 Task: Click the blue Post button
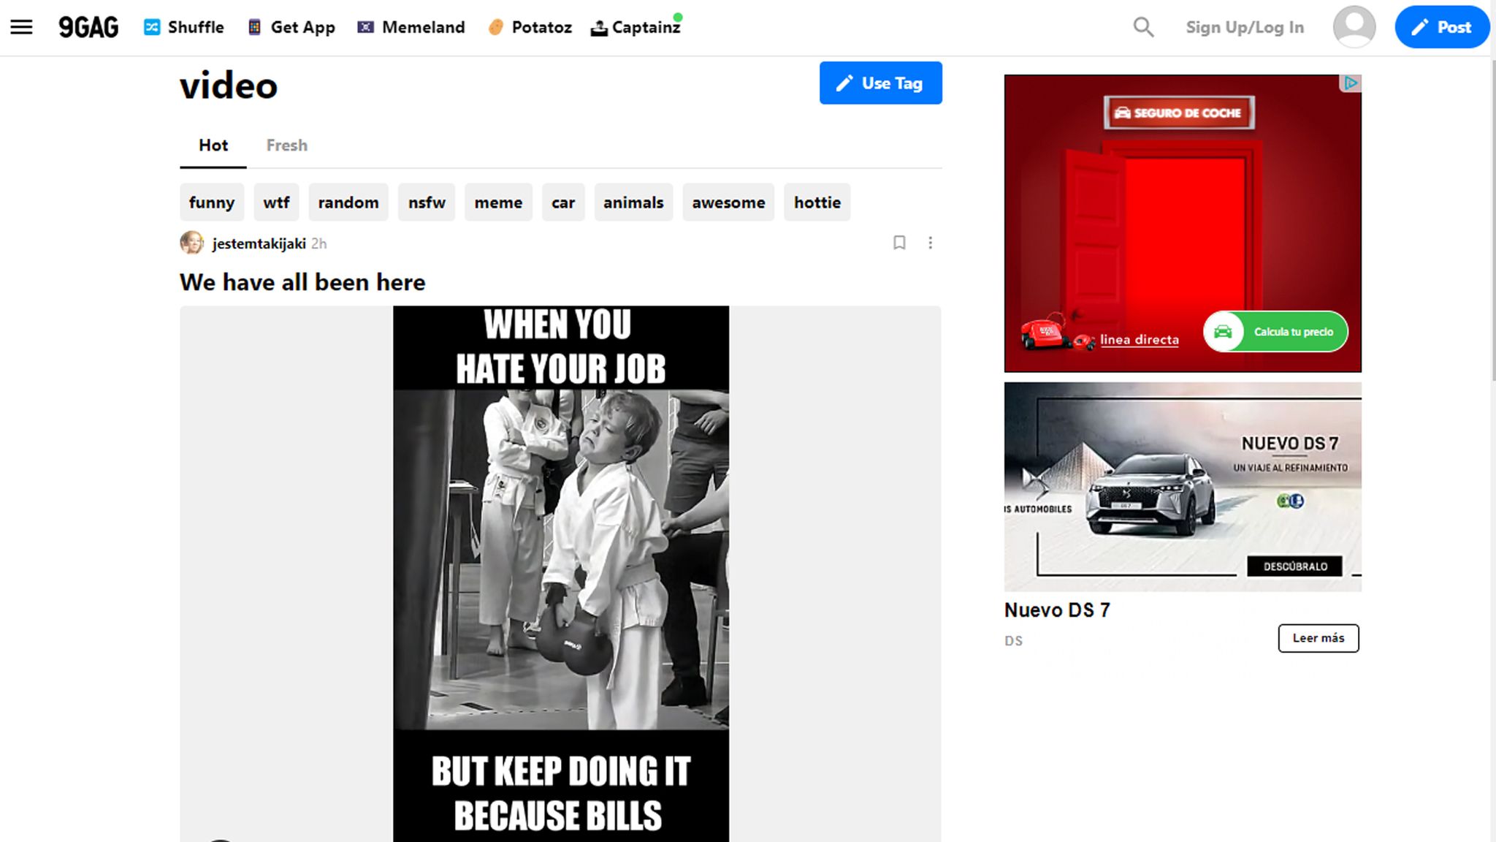1441,27
